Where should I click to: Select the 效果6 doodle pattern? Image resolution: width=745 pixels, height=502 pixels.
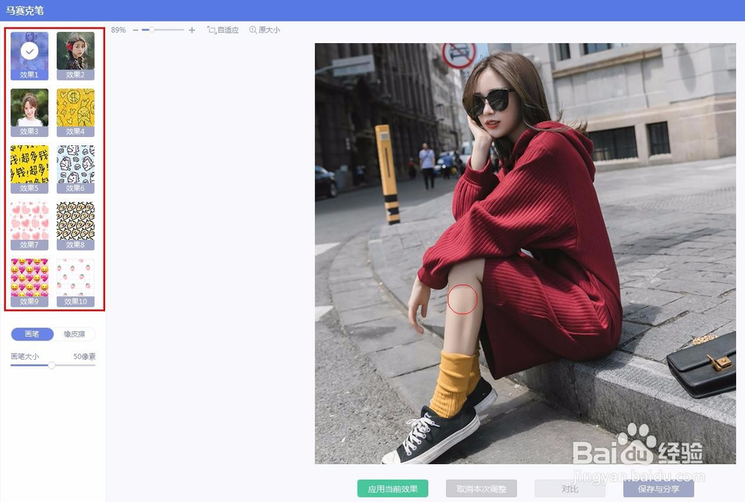point(75,169)
